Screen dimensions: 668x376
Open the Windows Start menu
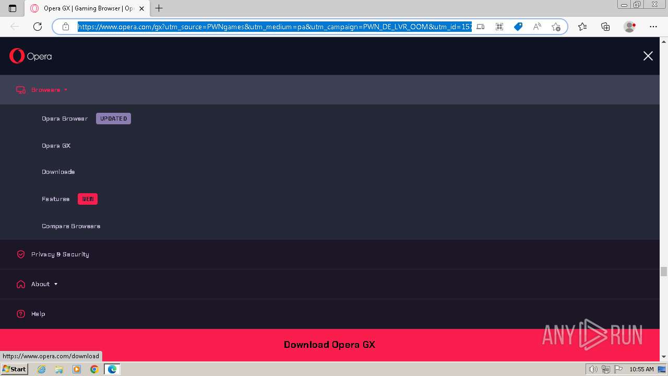point(15,369)
